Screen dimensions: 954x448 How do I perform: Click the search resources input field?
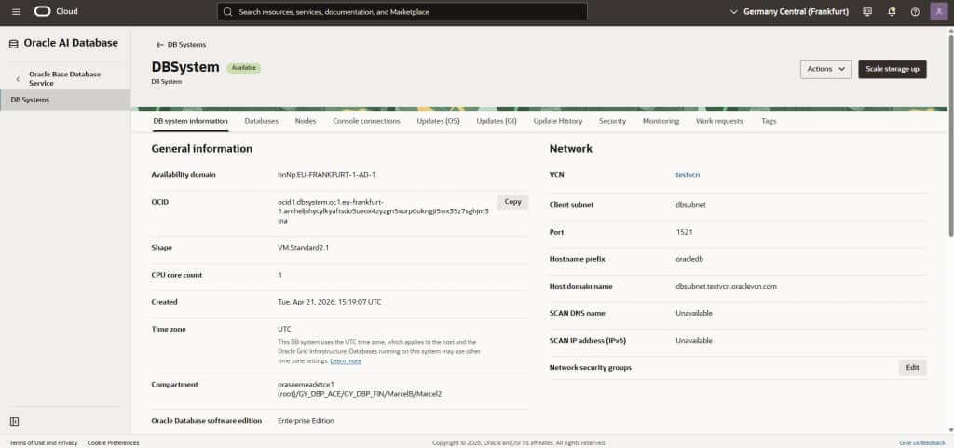[x=402, y=11]
